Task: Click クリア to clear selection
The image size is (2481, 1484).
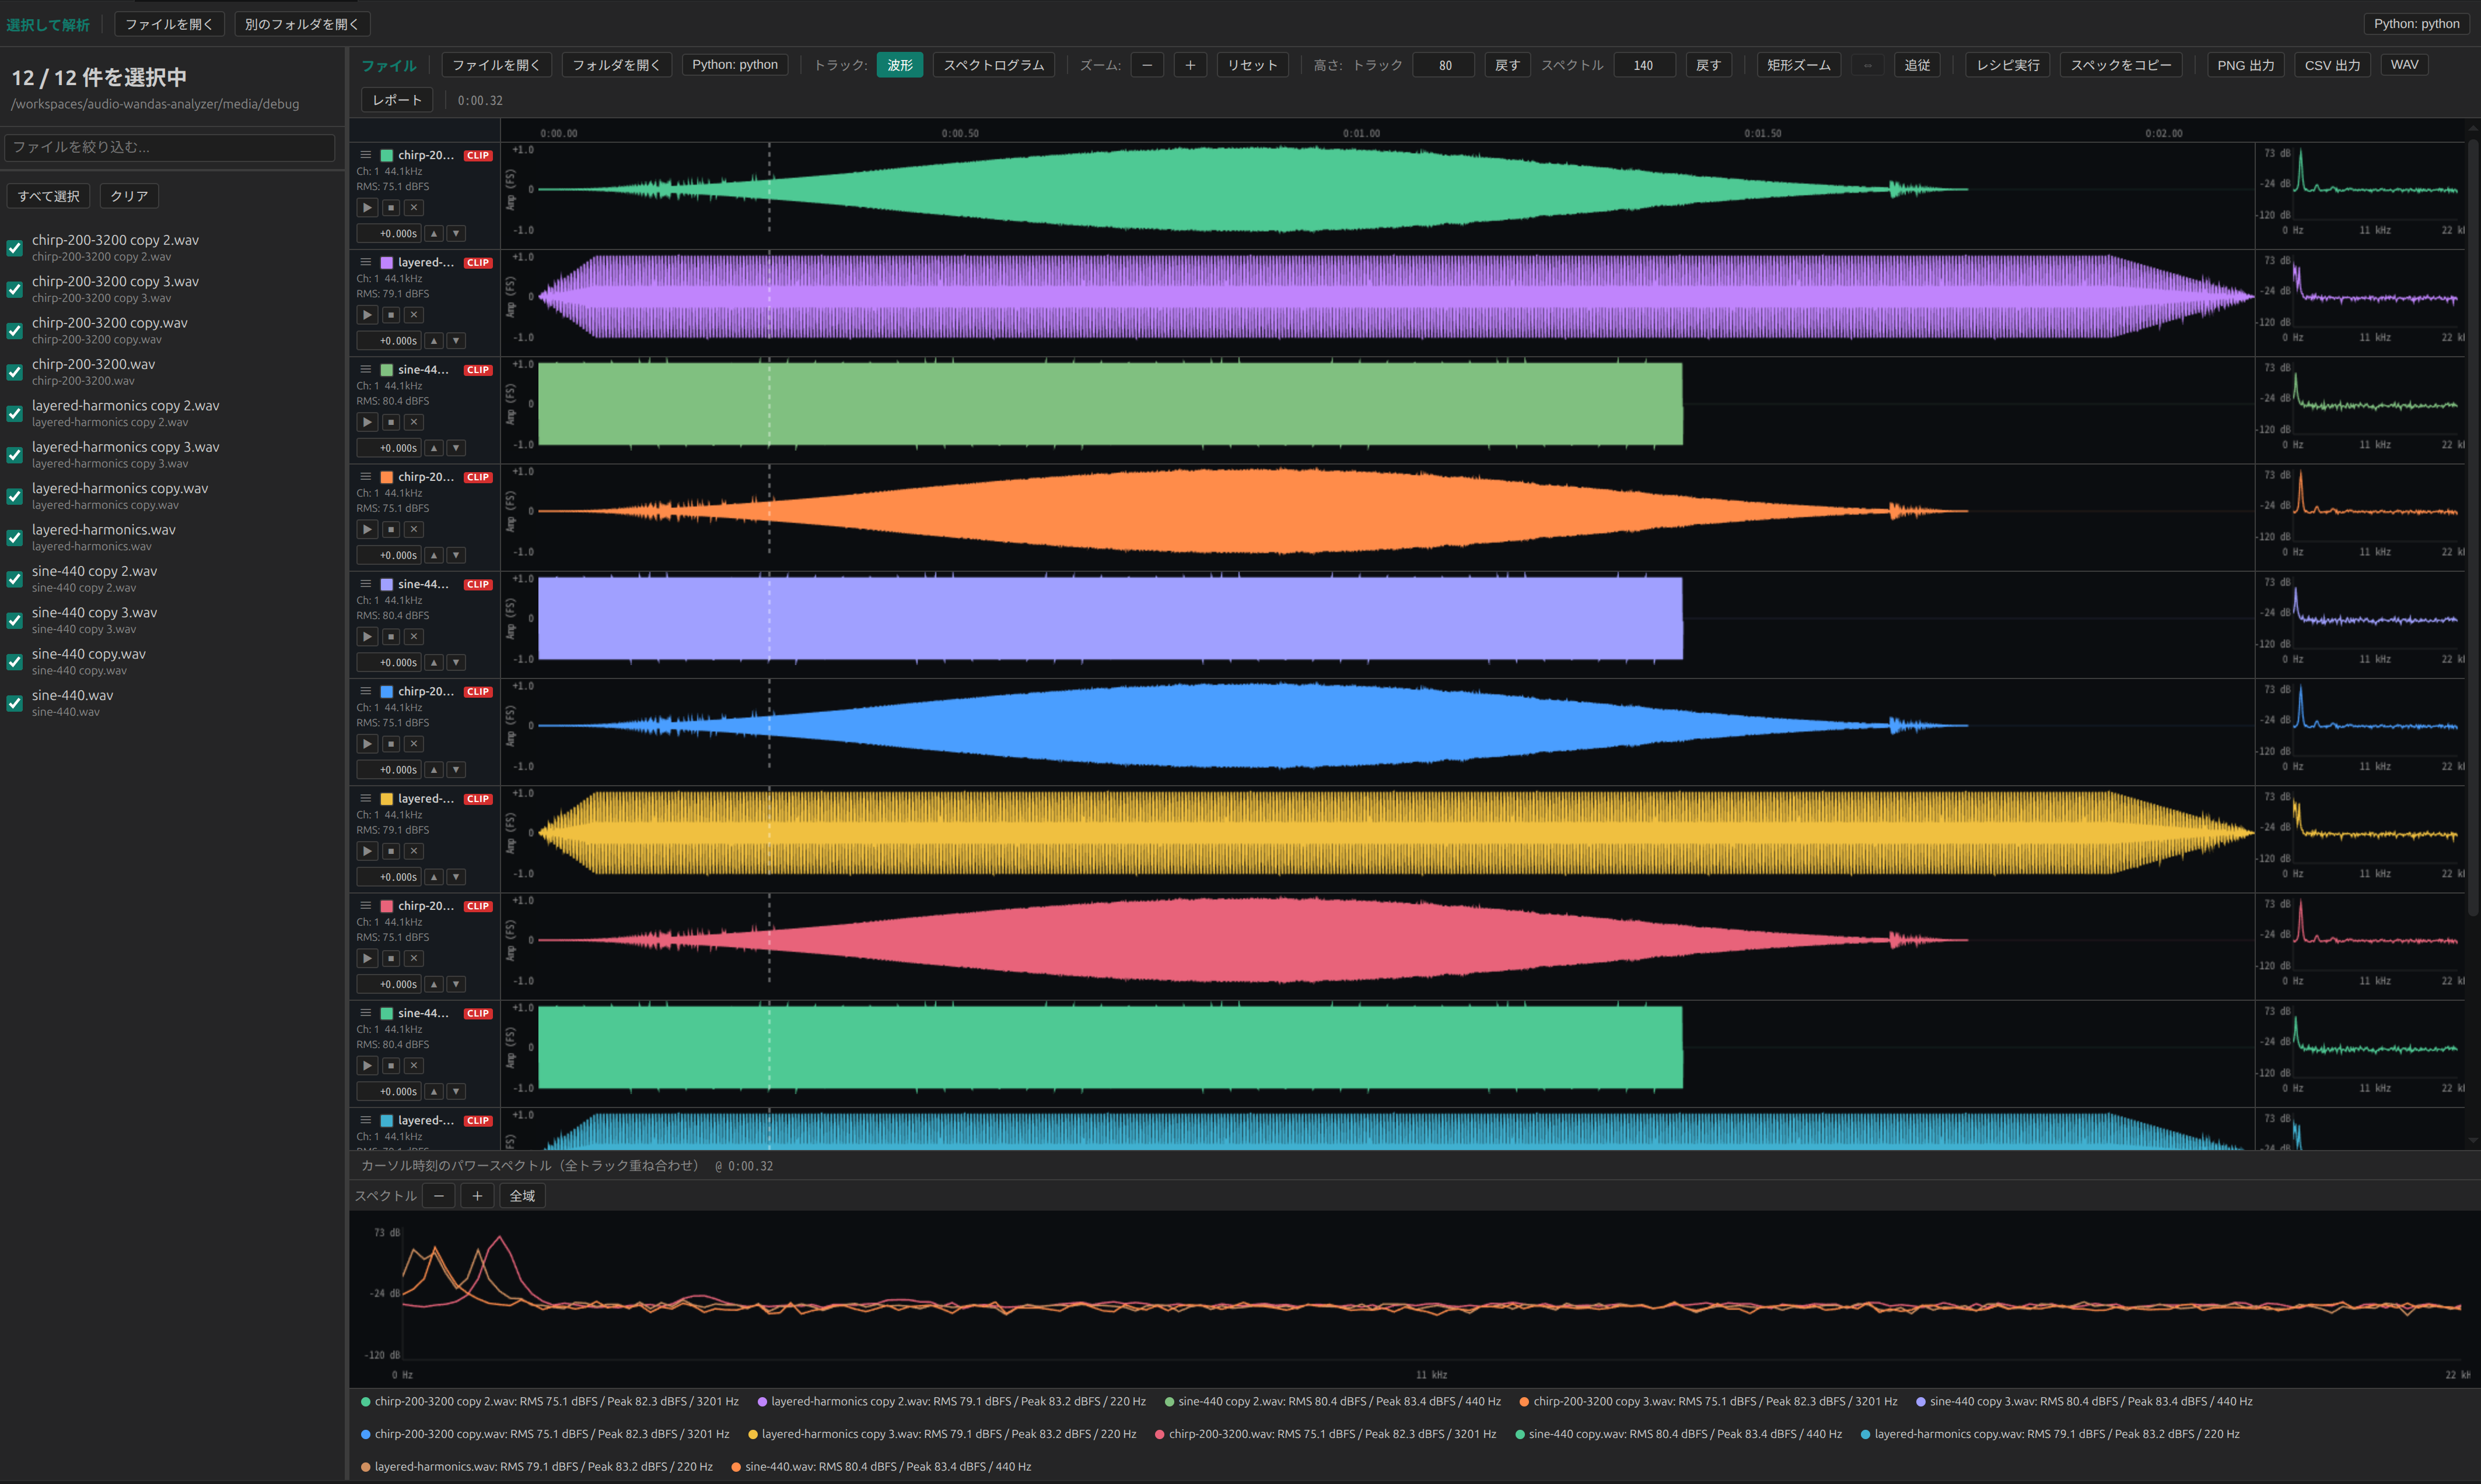Action: pyautogui.click(x=129, y=196)
